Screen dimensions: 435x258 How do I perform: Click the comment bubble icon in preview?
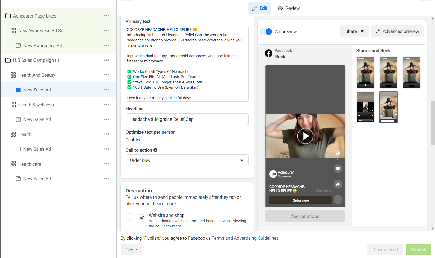[338, 169]
